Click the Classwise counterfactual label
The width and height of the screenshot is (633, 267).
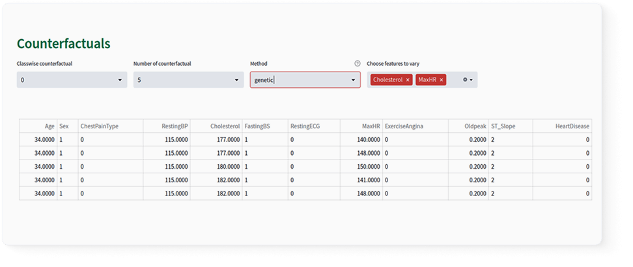[x=44, y=63]
